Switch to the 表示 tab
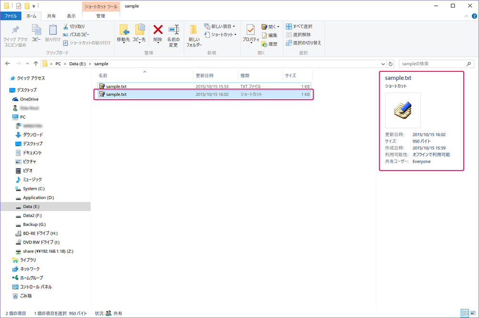479x318 pixels. [x=71, y=16]
